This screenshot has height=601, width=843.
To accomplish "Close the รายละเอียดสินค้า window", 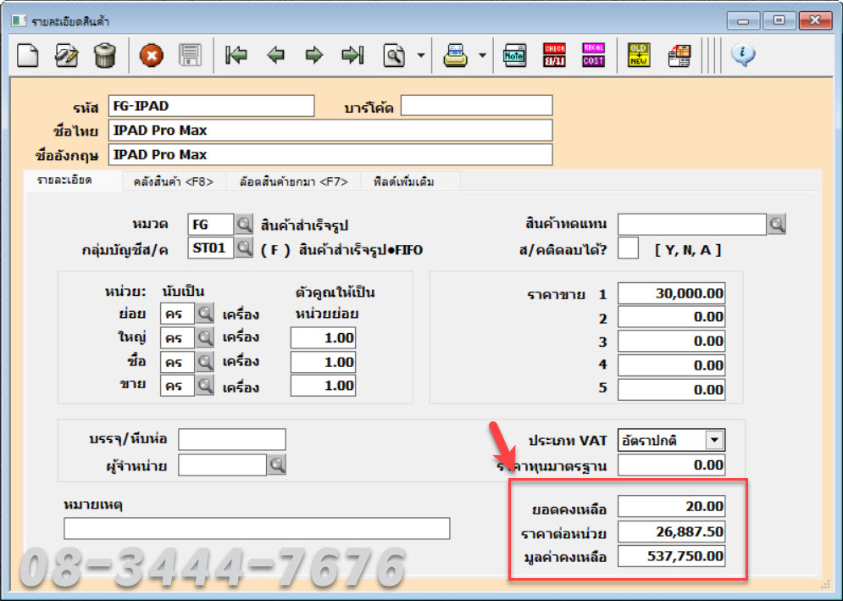I will [x=816, y=20].
